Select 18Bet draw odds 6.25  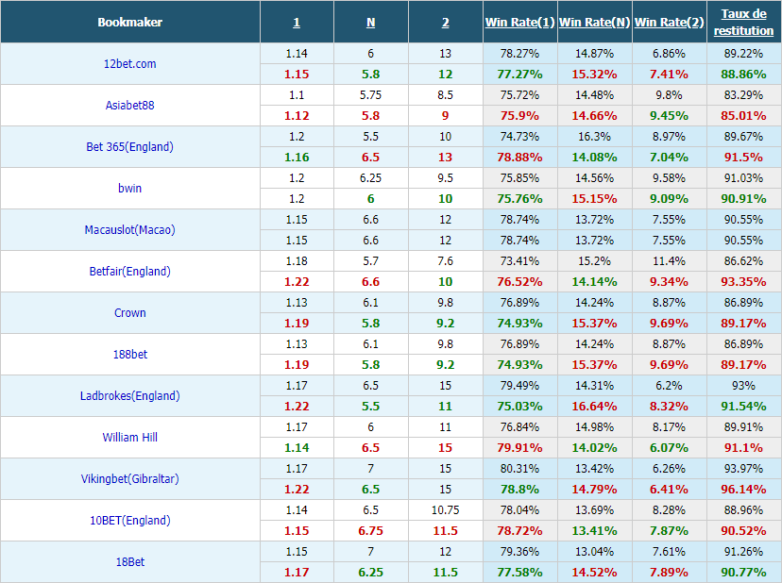pyautogui.click(x=370, y=573)
